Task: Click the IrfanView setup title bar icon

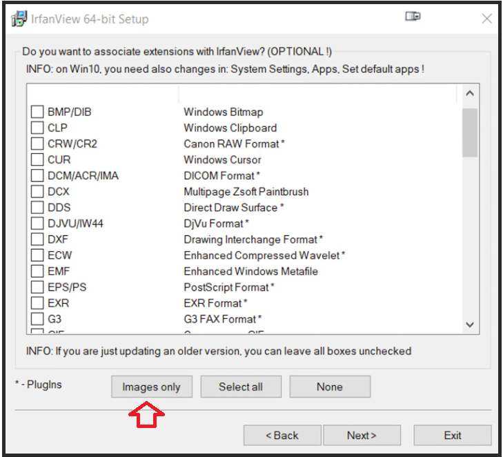Action: (19, 19)
